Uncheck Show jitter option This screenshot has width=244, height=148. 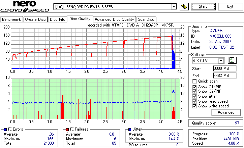coord(194,96)
